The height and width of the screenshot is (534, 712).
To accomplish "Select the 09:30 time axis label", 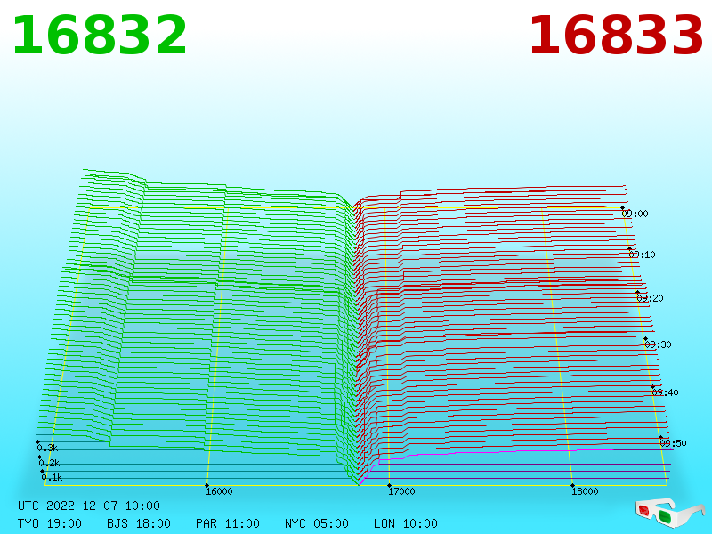I will (658, 344).
